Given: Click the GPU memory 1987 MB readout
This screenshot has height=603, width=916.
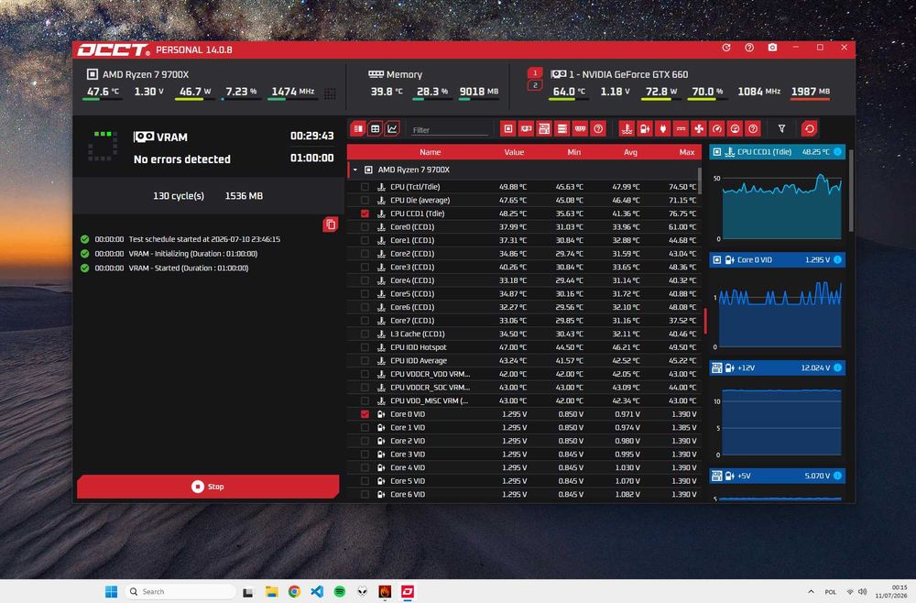Looking at the screenshot, I should (811, 92).
